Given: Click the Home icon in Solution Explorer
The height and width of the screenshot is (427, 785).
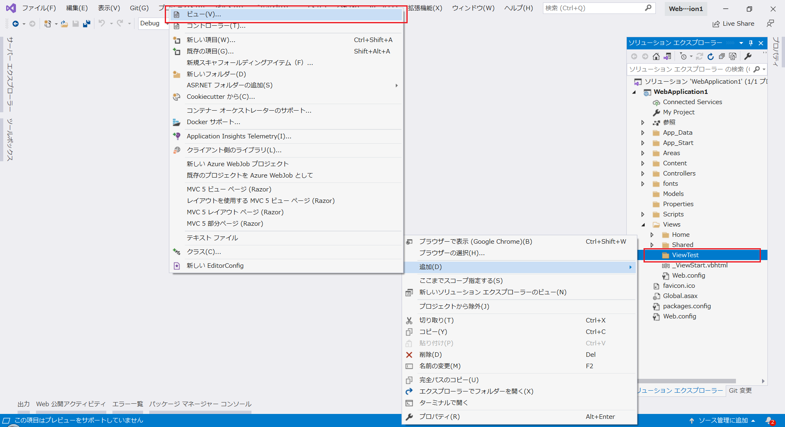Looking at the screenshot, I should tap(656, 56).
